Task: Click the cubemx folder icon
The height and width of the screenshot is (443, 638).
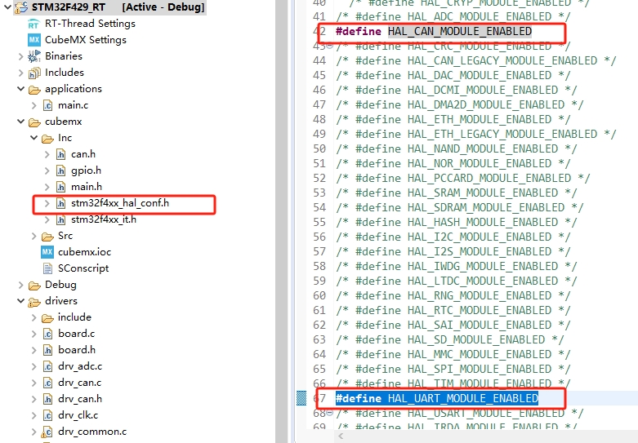Action: 34,122
